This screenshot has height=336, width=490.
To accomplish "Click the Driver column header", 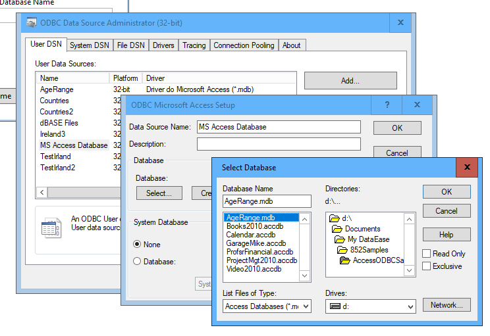I will coord(219,78).
